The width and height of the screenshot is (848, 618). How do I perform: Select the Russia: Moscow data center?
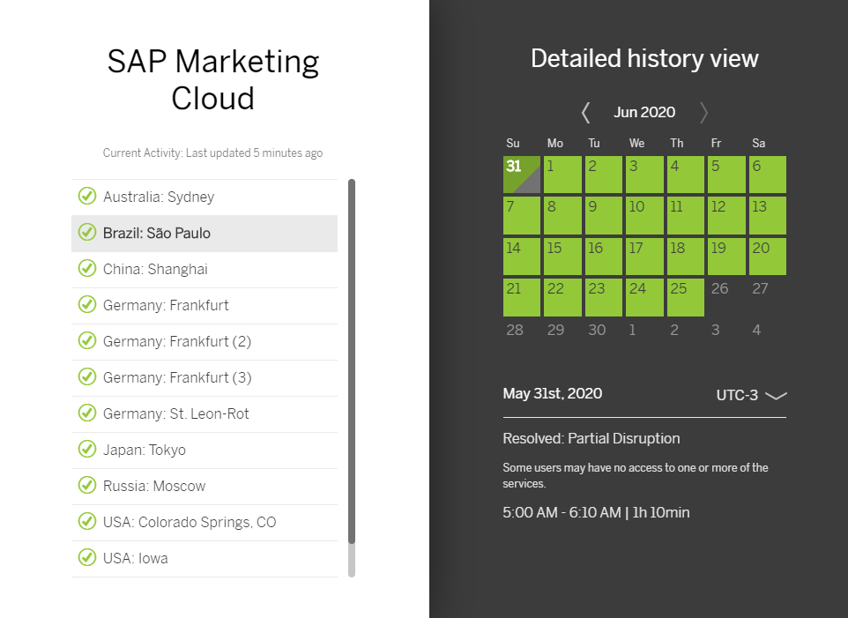(205, 486)
